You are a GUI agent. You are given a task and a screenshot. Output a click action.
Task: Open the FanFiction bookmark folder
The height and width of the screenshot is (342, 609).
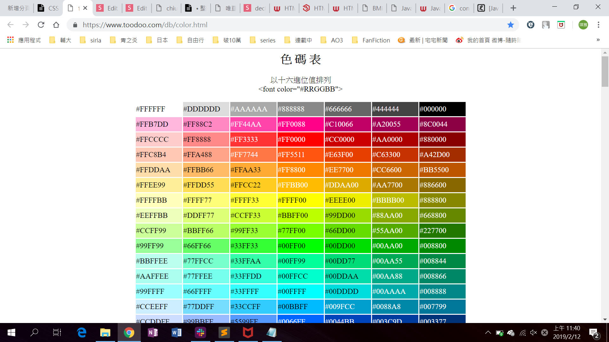[371, 40]
